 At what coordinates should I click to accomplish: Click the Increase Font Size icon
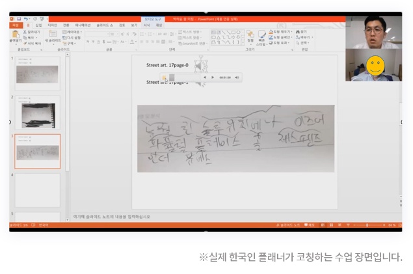point(122,34)
